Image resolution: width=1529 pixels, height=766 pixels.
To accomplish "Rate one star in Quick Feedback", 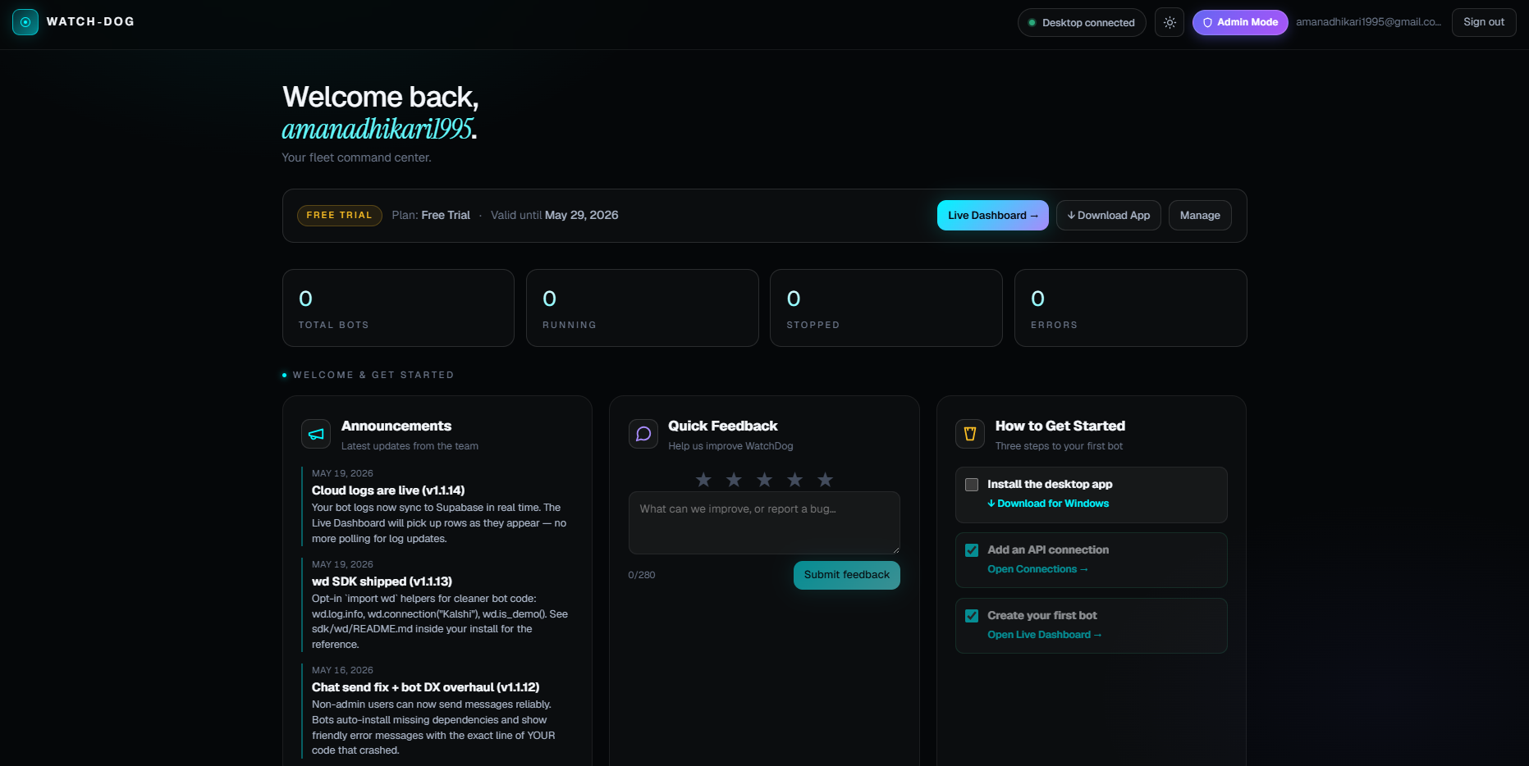I will click(x=703, y=480).
